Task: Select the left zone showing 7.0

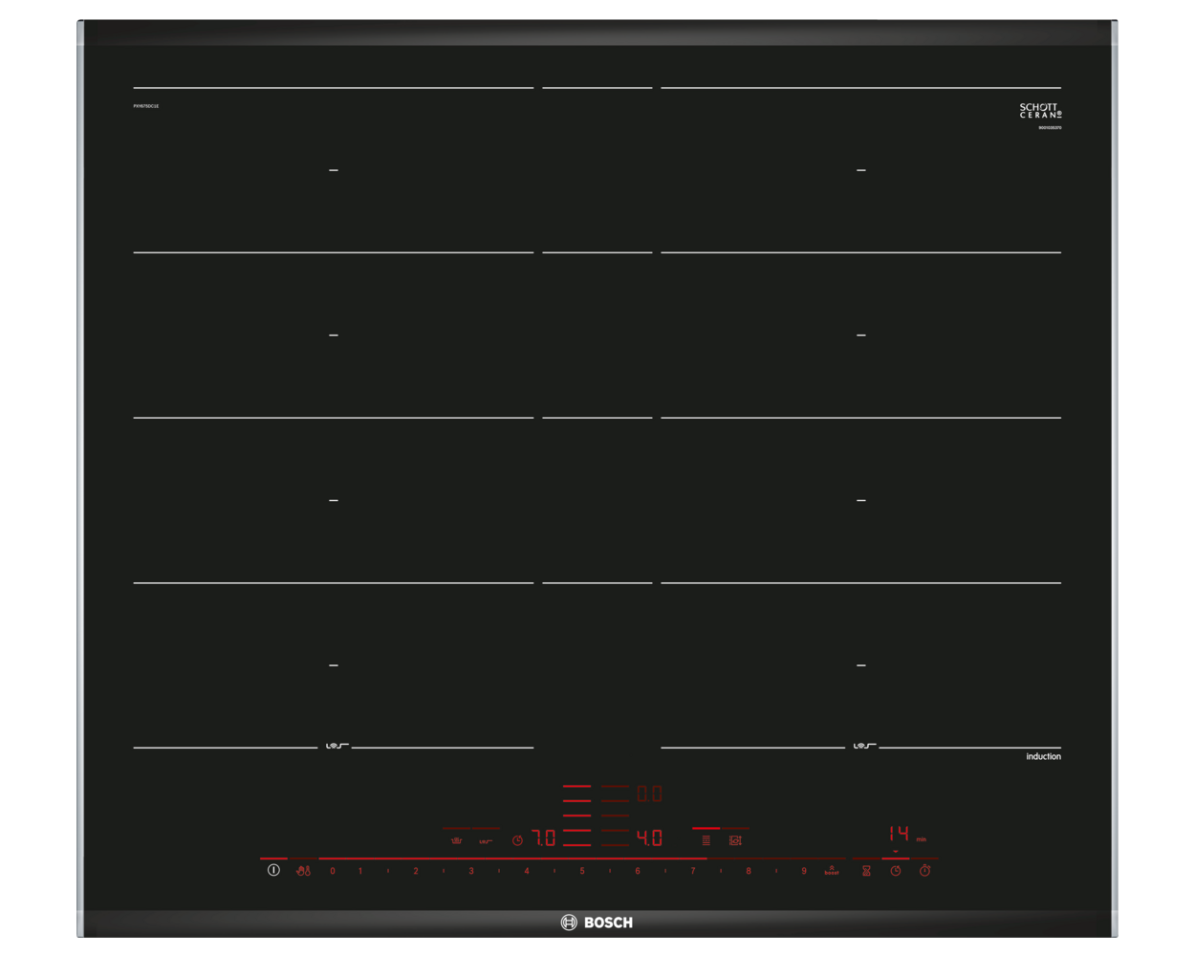Action: [x=544, y=838]
